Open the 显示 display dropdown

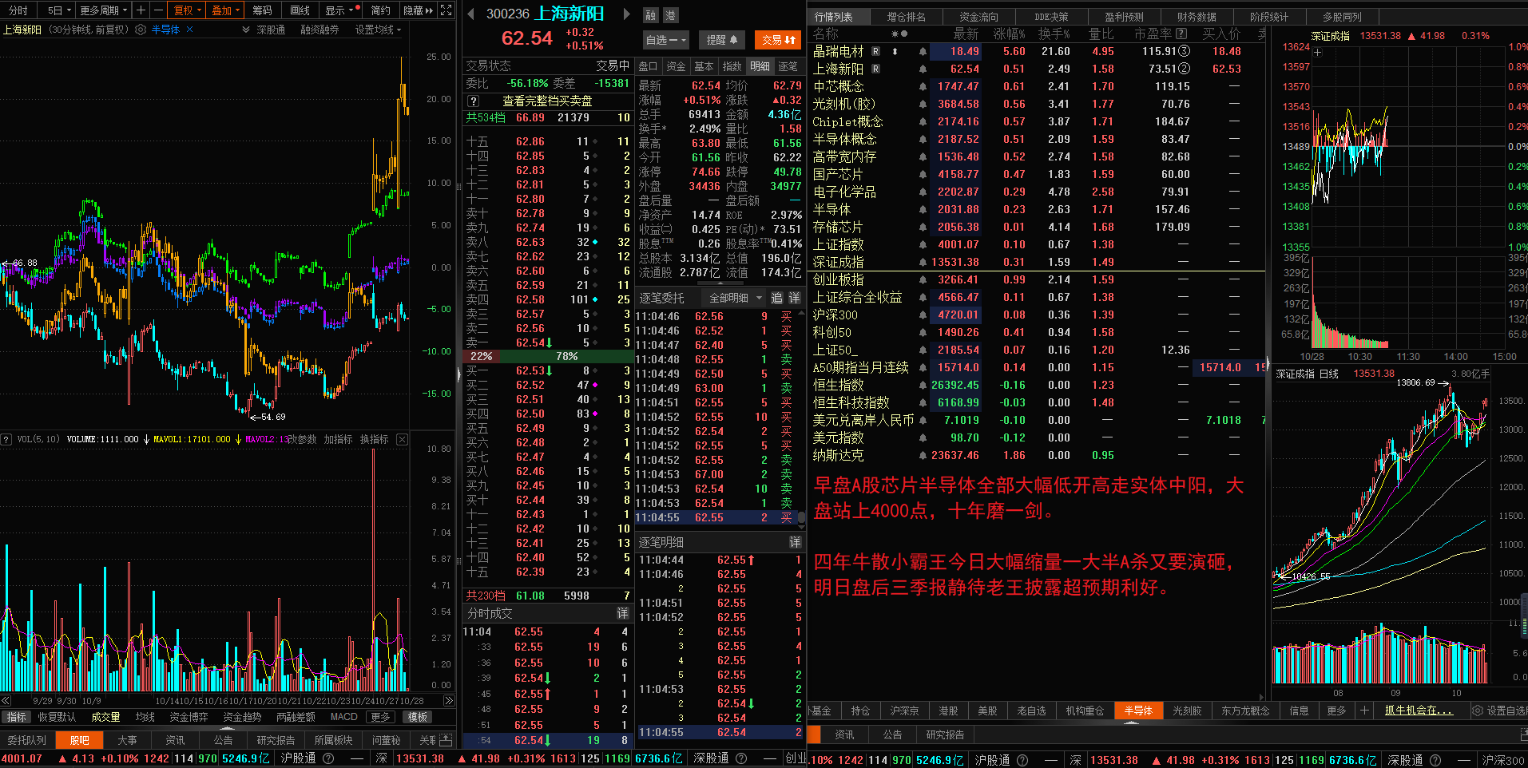click(339, 10)
